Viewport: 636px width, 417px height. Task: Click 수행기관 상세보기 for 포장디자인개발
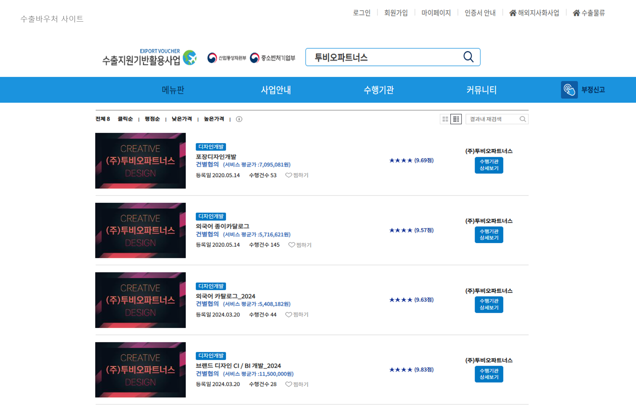click(489, 165)
